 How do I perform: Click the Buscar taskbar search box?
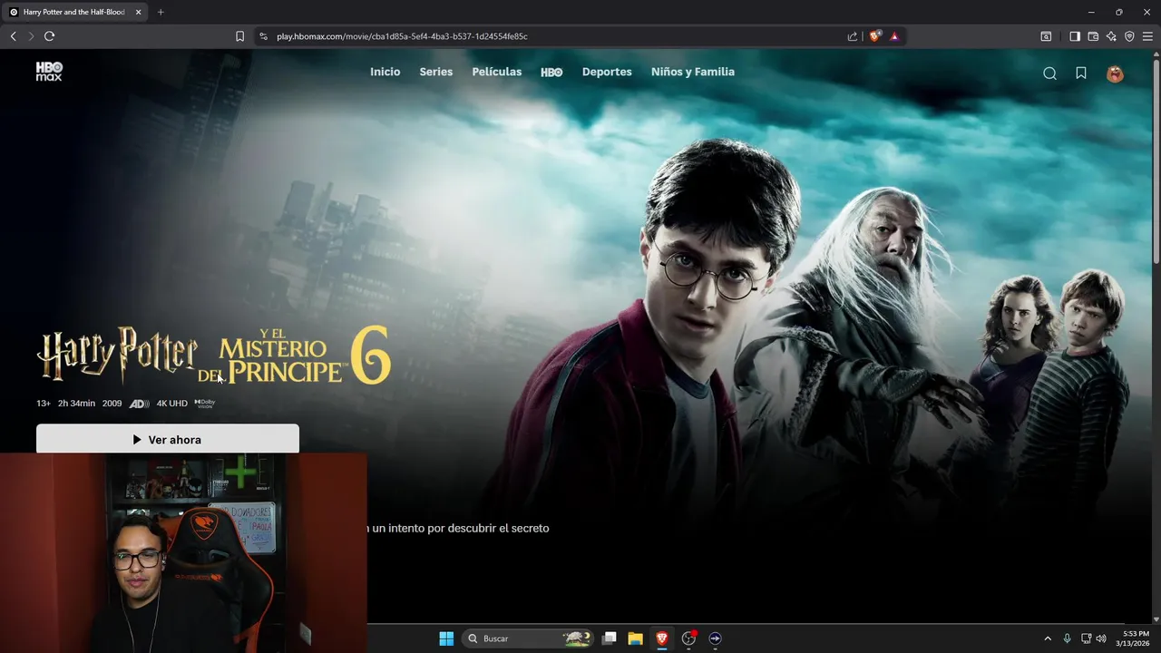tap(528, 638)
